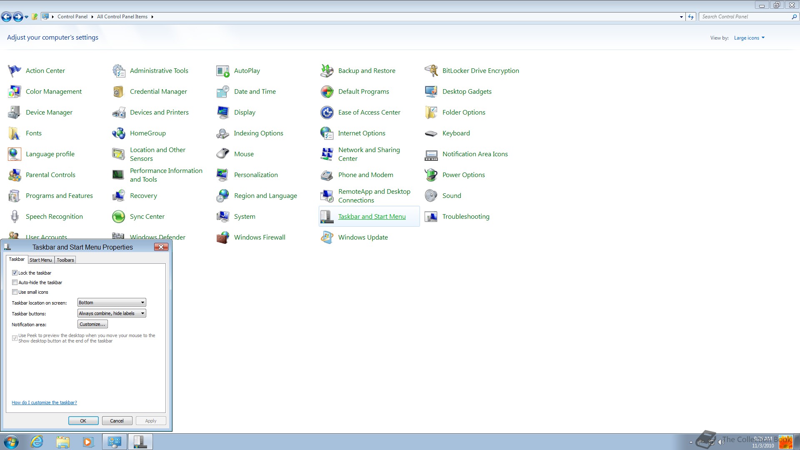This screenshot has height=450, width=800.
Task: Open Windows Firewall settings
Action: tap(260, 237)
